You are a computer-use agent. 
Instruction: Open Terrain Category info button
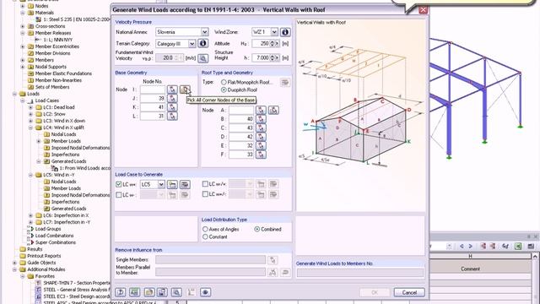click(x=202, y=43)
